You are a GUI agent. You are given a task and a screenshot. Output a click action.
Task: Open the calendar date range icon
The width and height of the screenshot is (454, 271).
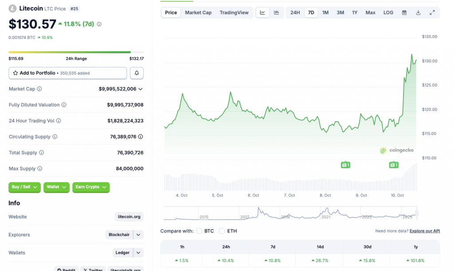(404, 12)
